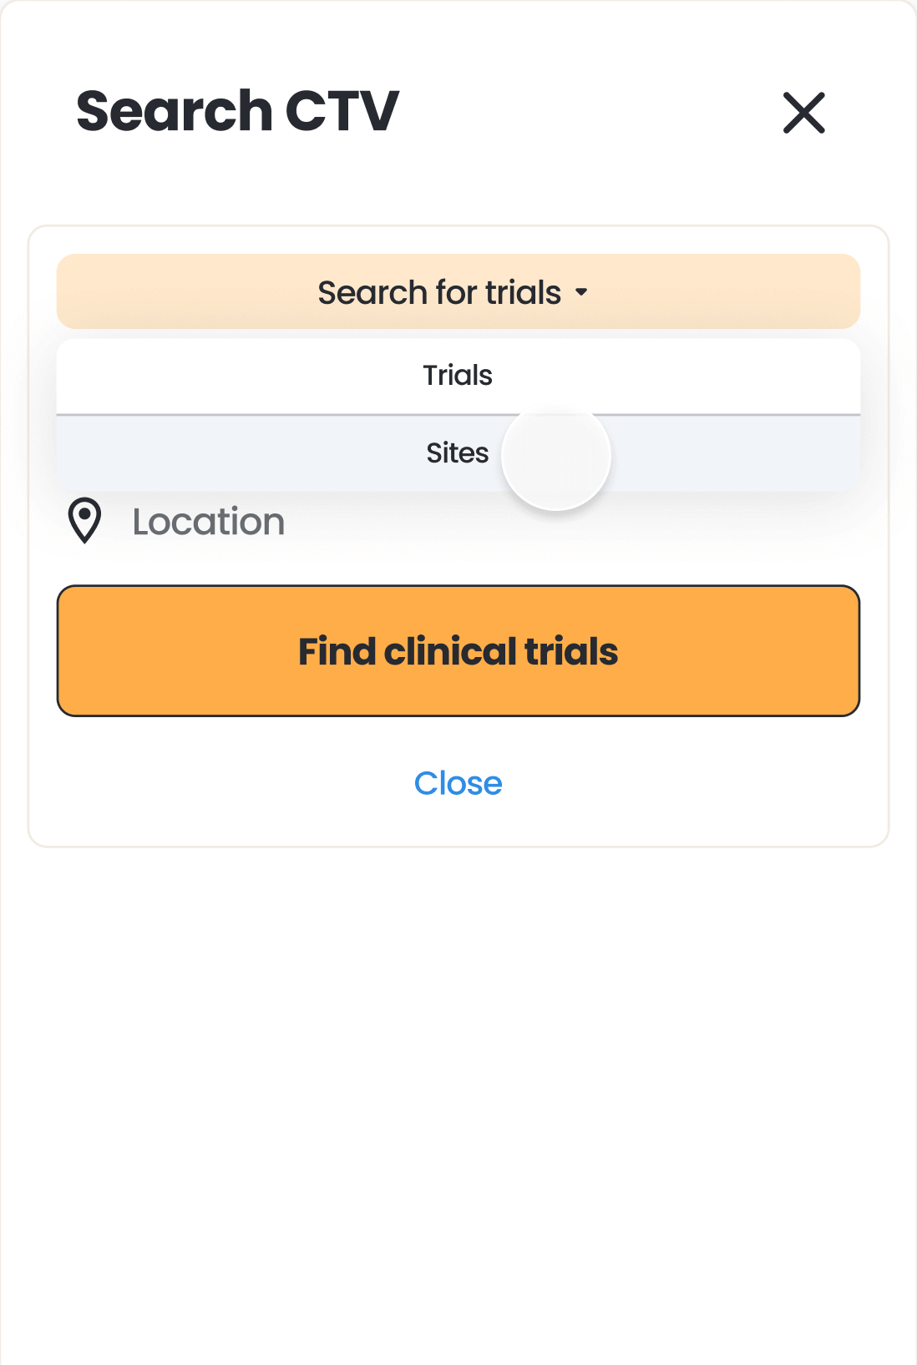The height and width of the screenshot is (1365, 917).
Task: Open the Search for trials dropdown
Action: point(458,292)
